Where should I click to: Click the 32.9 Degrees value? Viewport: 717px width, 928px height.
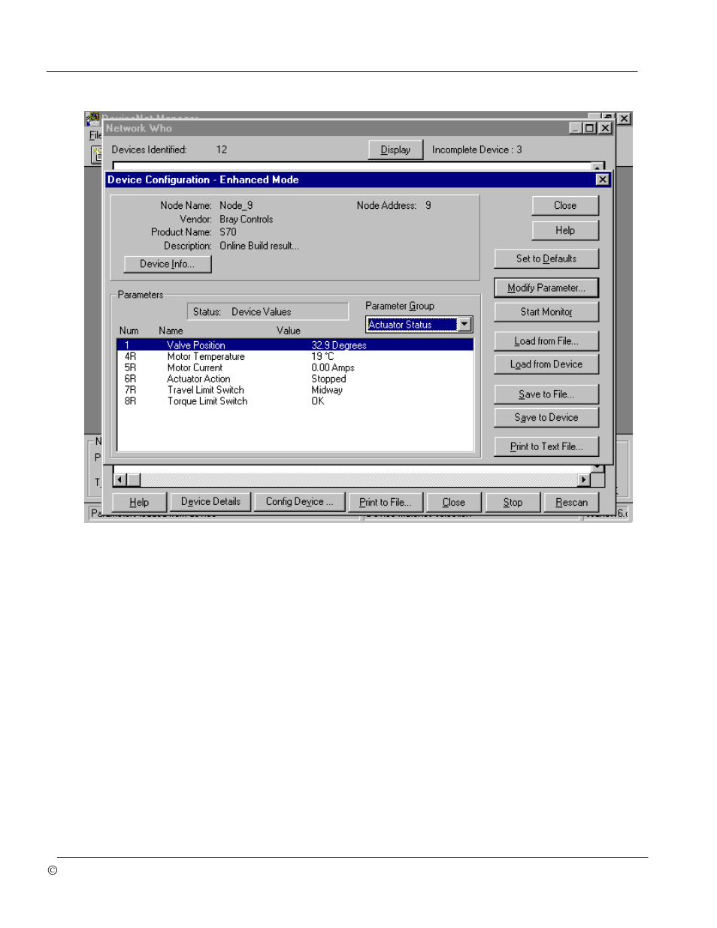point(339,346)
